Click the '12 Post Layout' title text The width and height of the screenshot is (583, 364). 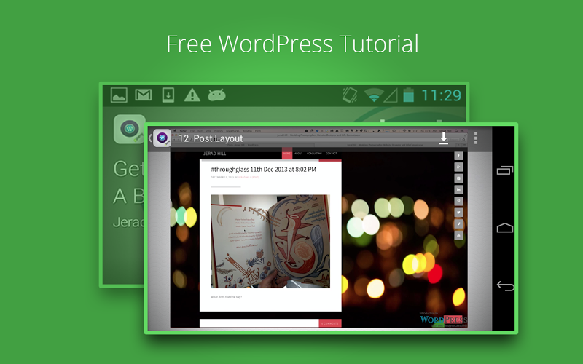pyautogui.click(x=211, y=138)
